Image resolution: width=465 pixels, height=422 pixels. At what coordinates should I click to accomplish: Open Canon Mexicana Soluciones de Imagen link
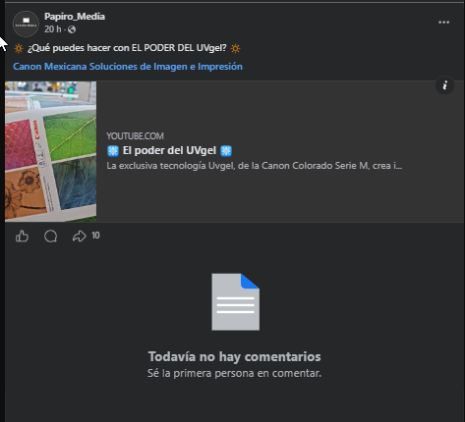128,67
